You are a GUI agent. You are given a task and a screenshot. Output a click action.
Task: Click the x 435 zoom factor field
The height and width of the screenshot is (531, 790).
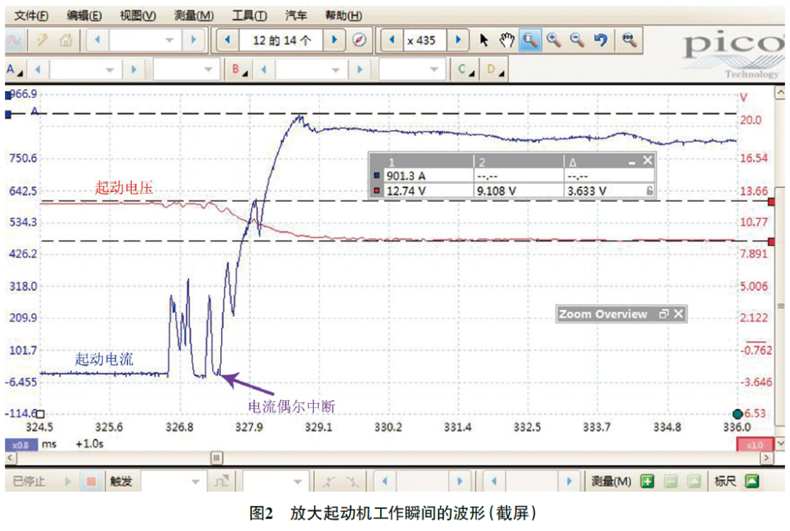pyautogui.click(x=425, y=40)
